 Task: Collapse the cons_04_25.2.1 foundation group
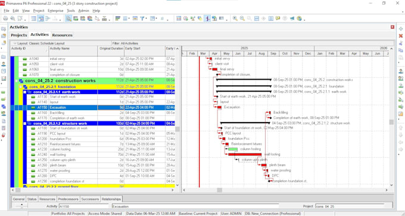click(x=21, y=87)
